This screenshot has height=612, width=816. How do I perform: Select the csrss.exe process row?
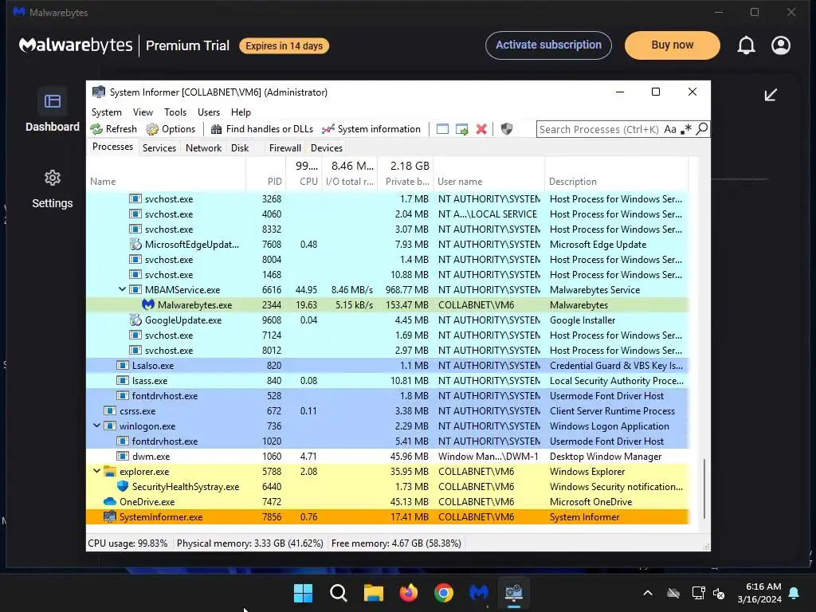[388, 410]
